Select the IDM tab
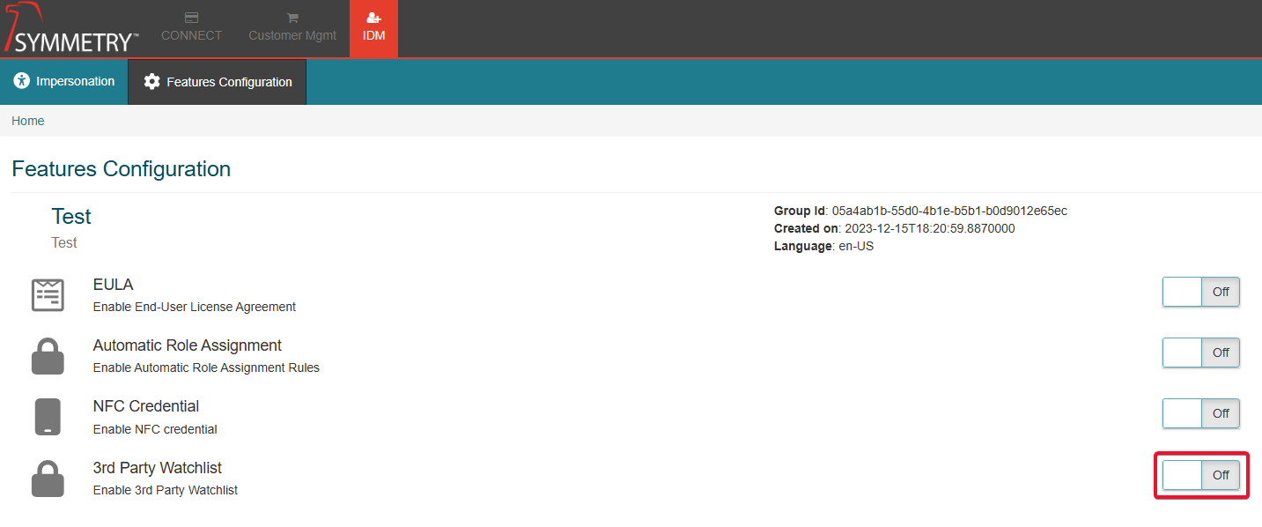 click(x=373, y=28)
